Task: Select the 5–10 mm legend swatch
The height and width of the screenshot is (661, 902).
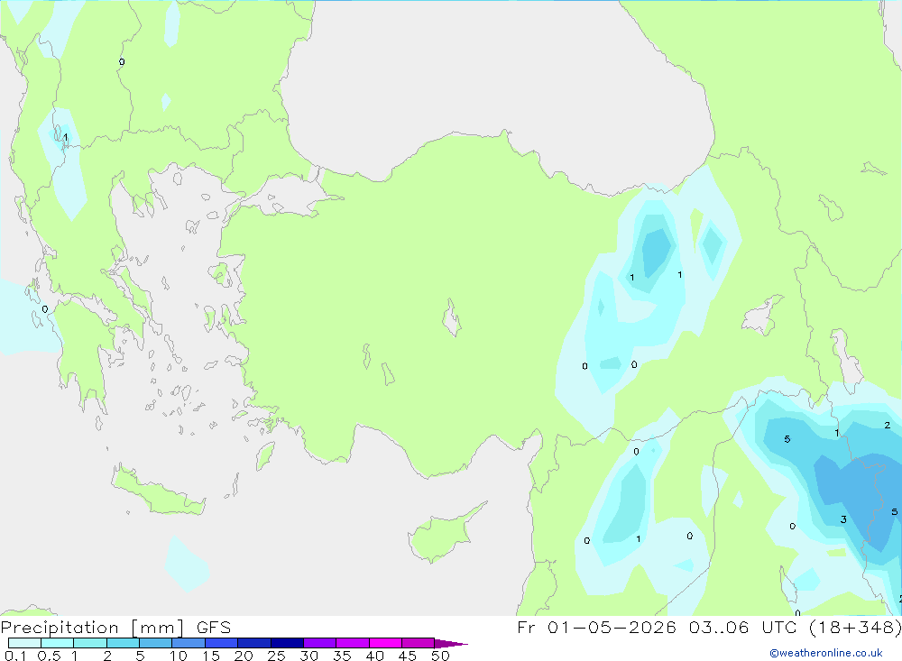Action: click(155, 643)
